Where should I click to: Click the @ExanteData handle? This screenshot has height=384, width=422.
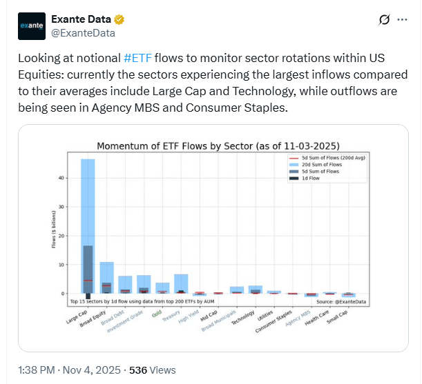83,32
